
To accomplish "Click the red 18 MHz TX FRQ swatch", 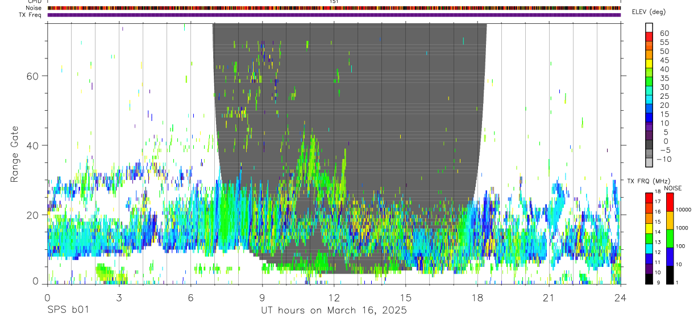I will [x=649, y=198].
